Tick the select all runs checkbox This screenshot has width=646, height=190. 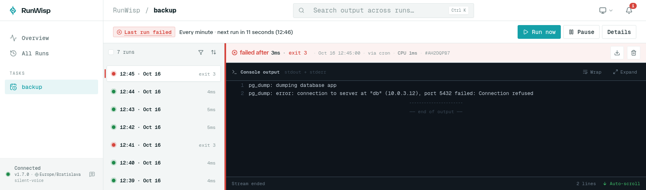pyautogui.click(x=111, y=52)
